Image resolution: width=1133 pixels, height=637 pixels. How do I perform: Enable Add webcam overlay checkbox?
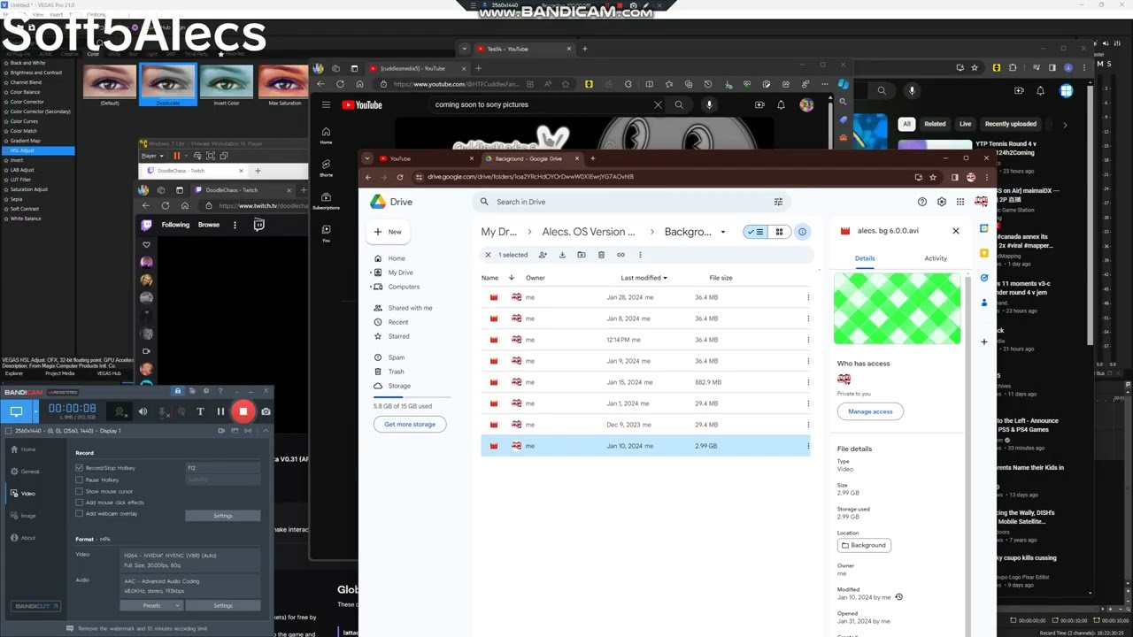[79, 513]
